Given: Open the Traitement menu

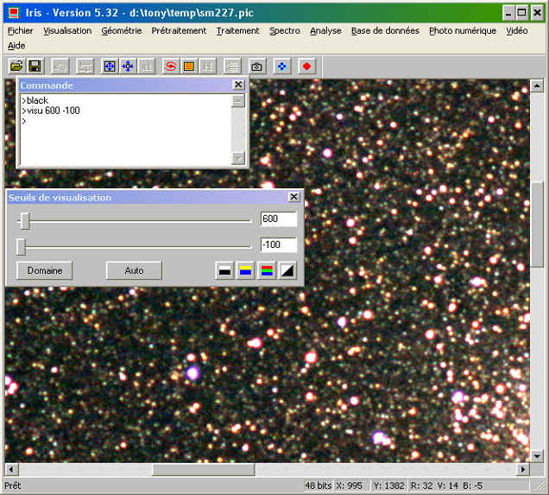Looking at the screenshot, I should (x=237, y=31).
